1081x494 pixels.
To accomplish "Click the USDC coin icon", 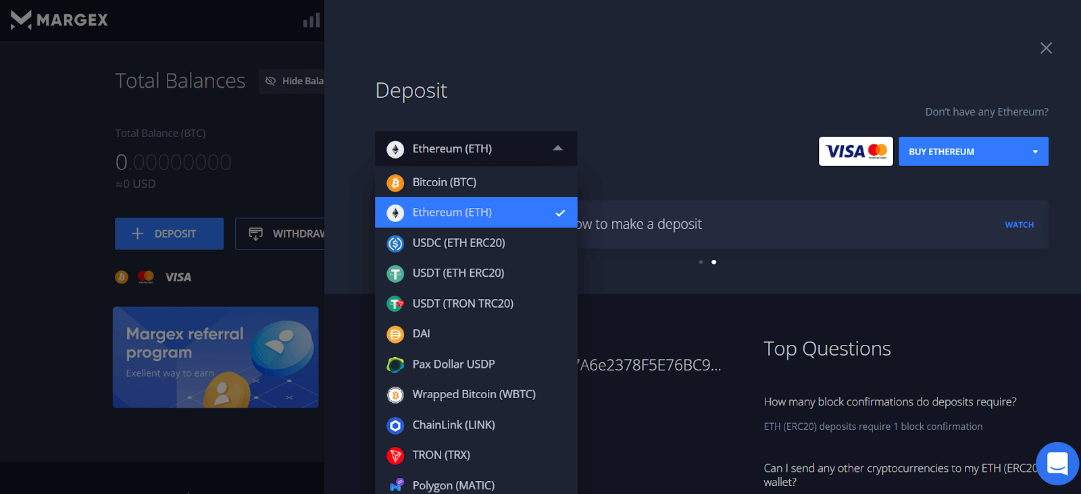I will click(395, 243).
